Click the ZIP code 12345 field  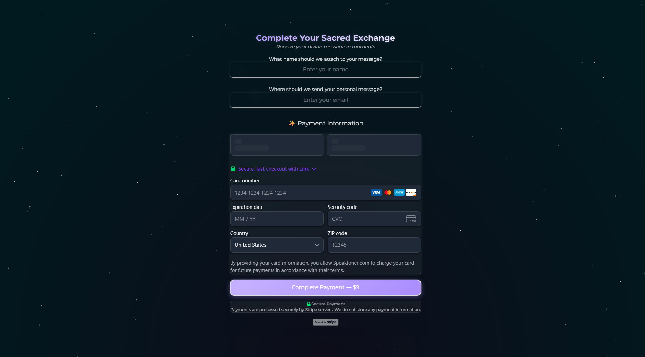point(373,245)
